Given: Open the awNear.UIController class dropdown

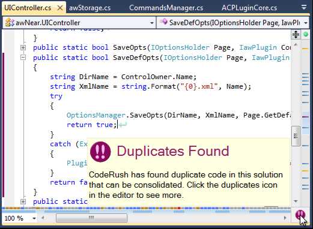Looking at the screenshot, I should tap(152, 23).
